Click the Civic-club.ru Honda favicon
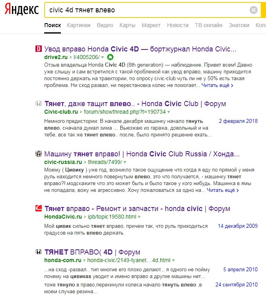Image resolution: width=266 pixels, height=302 pixels. click(39, 104)
